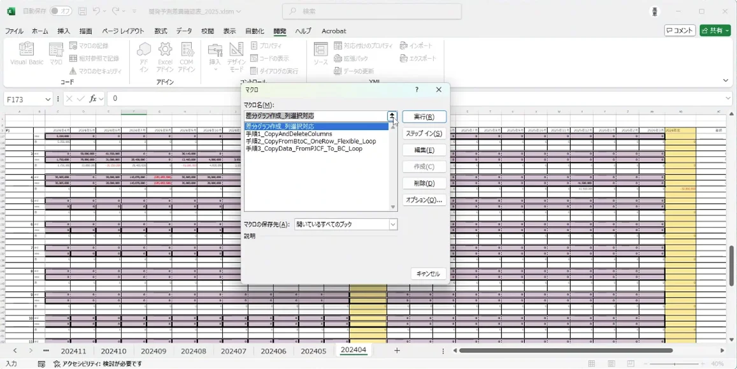This screenshot has height=369, width=737.
Task: Click the キャンセル button
Action: click(428, 274)
